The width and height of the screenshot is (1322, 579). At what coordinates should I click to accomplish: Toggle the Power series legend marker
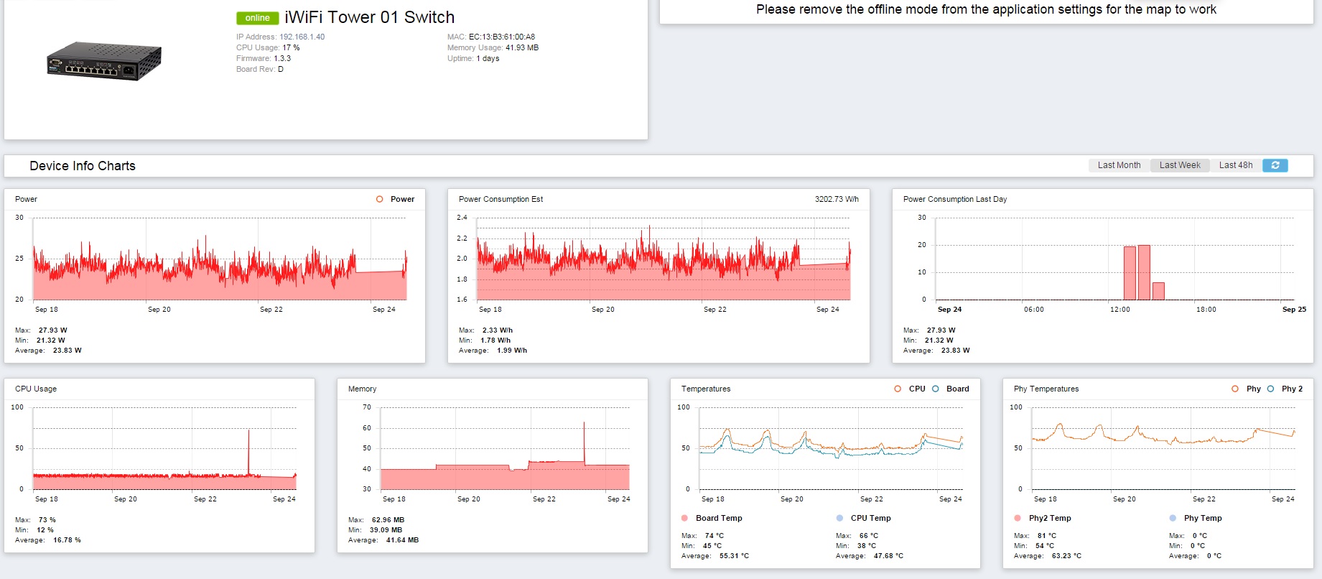coord(380,199)
